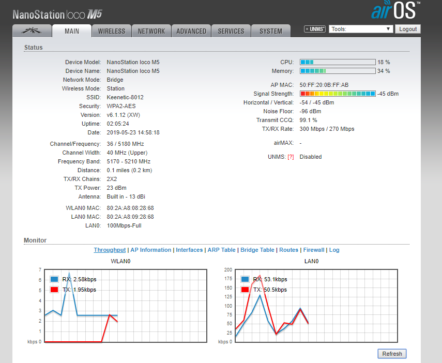Screen dimensions: 442x363
Task: Click the date 2019-05-23 14:58:18
Action: tap(133, 132)
